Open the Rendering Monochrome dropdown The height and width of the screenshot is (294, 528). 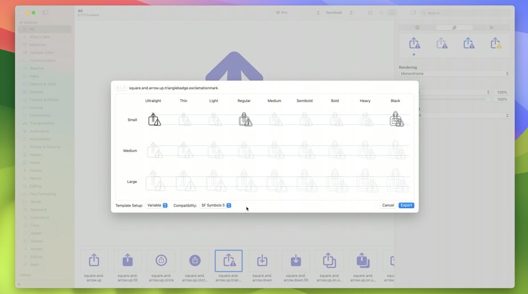454,73
